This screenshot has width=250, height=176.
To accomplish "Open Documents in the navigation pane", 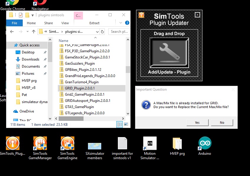I will point(31,66).
